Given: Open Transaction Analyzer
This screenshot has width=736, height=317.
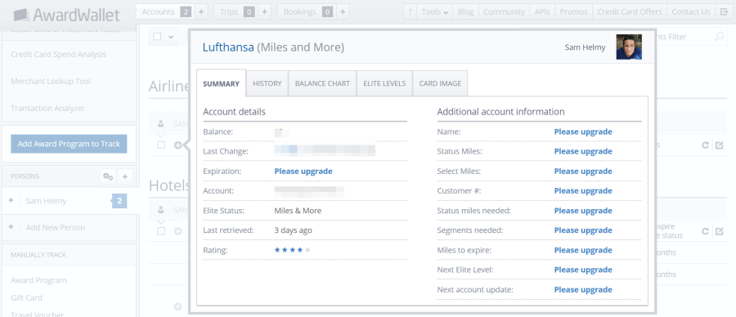Looking at the screenshot, I should coord(48,109).
